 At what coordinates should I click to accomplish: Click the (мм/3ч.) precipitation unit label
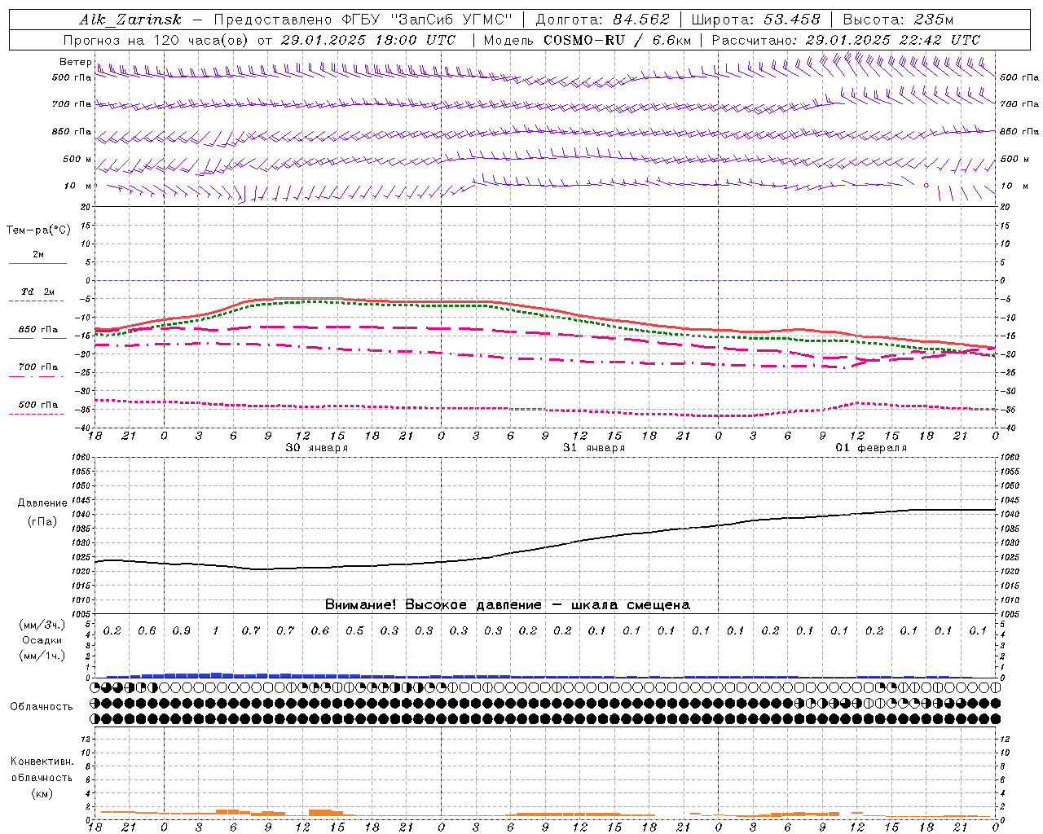[42, 625]
